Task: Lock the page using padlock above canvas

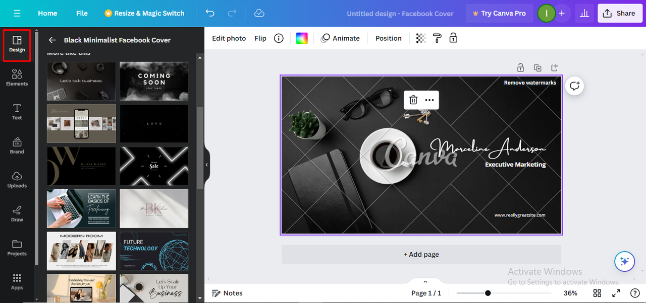Action: tap(520, 67)
